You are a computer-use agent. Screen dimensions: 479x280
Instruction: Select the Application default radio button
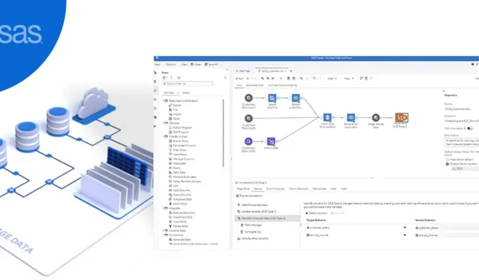click(x=447, y=159)
